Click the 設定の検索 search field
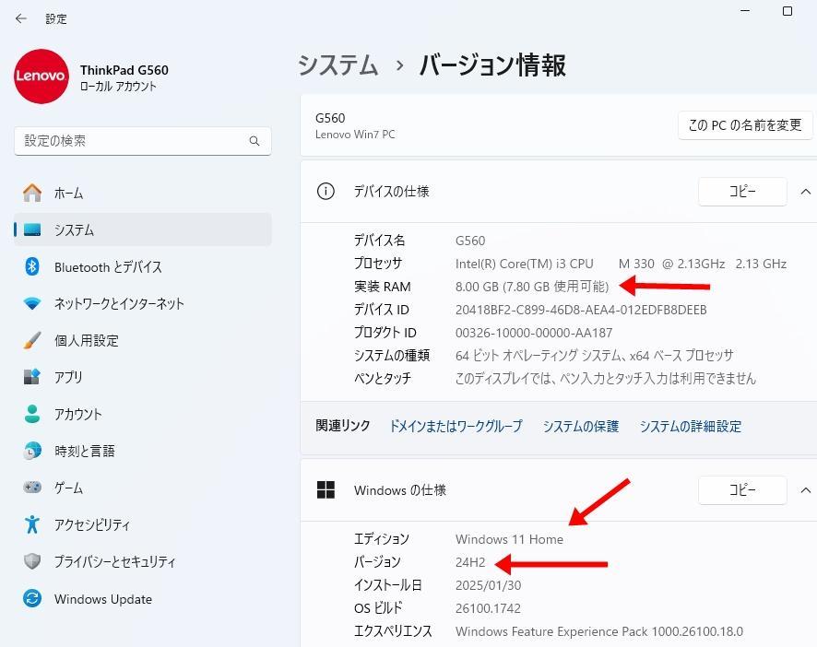 click(142, 141)
